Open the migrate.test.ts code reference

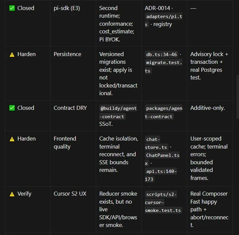164,67
